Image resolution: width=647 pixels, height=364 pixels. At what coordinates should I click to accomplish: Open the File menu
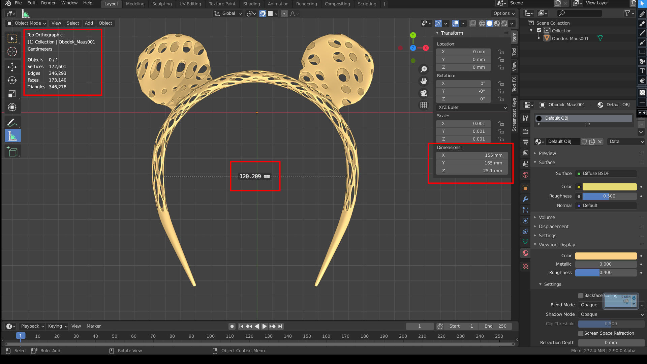[x=18, y=3]
